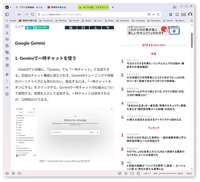Expand the hidden bookmarks overflow chevron
200x182 pixels.
(x=191, y=21)
